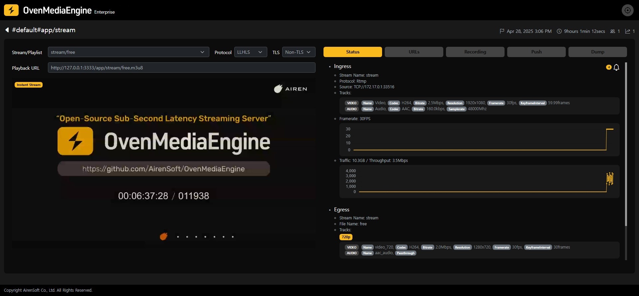Image resolution: width=639 pixels, height=296 pixels.
Task: Click the 59.99frames keyframe interval value
Action: (x=559, y=103)
